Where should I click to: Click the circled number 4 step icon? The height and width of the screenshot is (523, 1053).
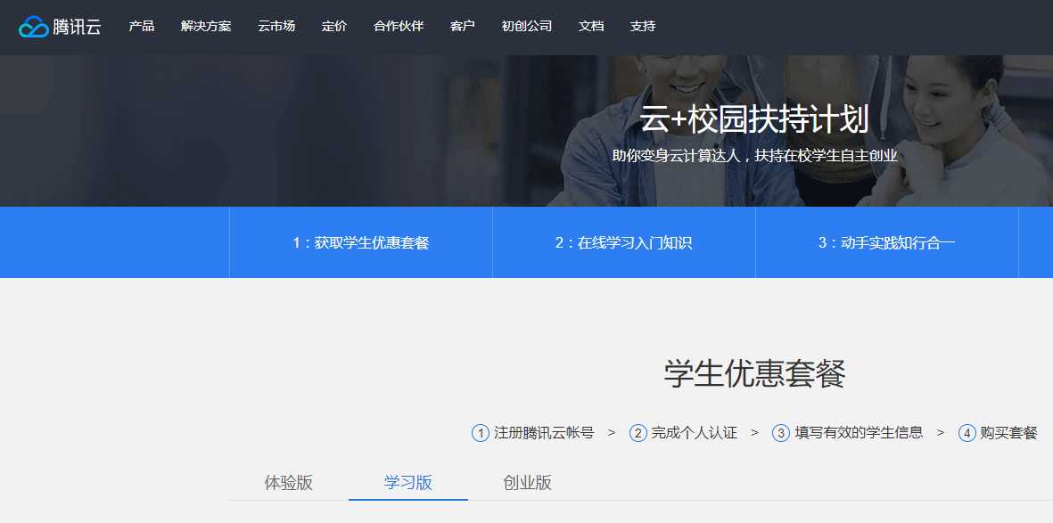[967, 433]
